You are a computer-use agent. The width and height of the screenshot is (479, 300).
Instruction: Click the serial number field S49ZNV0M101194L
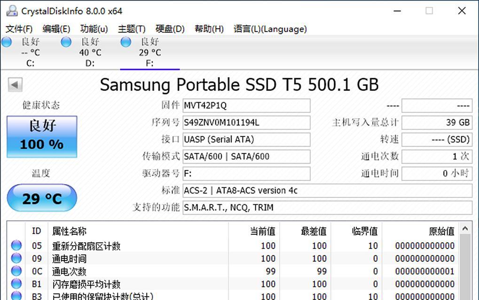[246, 122]
